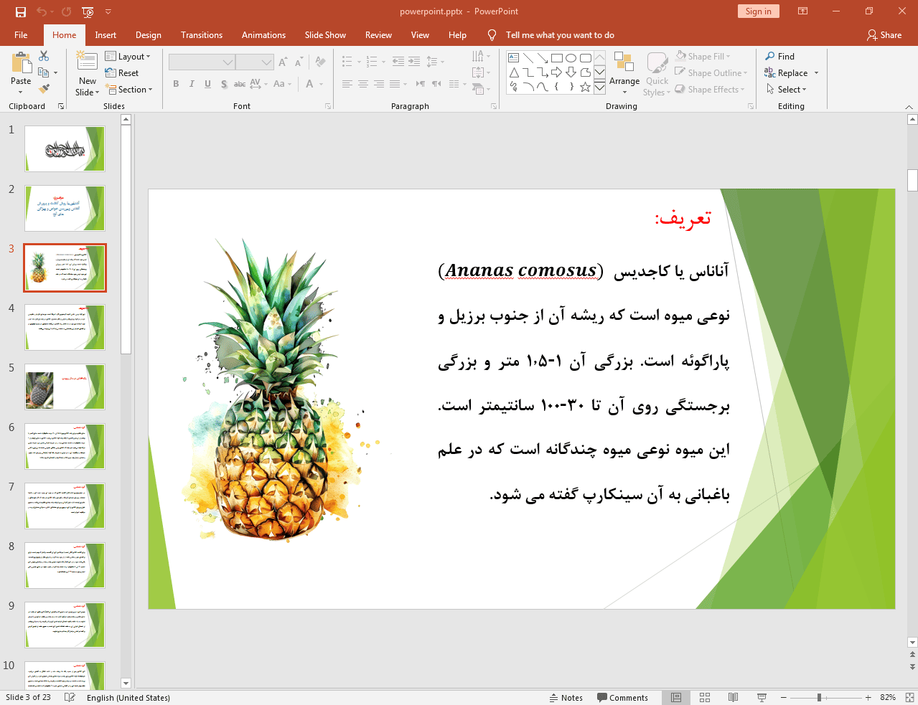The image size is (918, 705).
Task: Switch to Slide Sorter view
Action: coord(705,697)
